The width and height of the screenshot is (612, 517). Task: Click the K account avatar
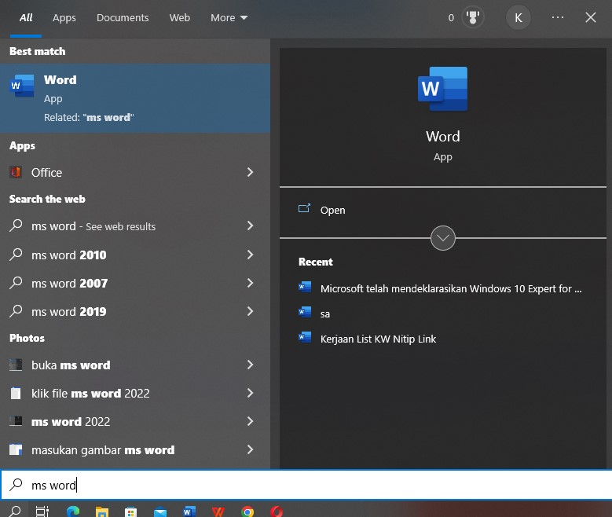coord(519,17)
